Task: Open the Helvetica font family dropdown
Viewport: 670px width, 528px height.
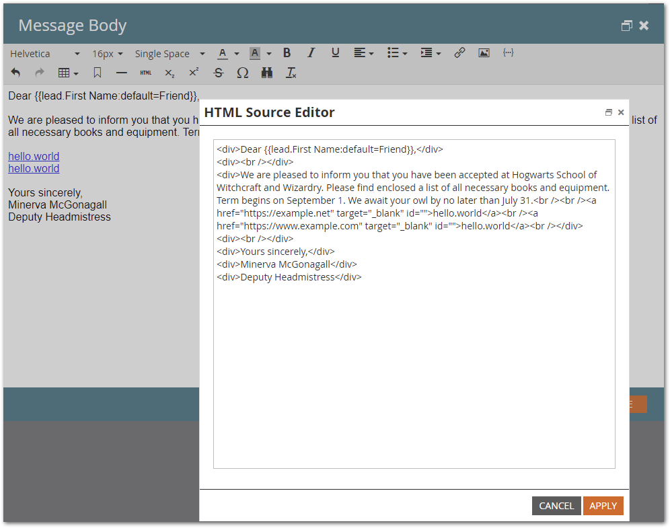Action: [45, 54]
